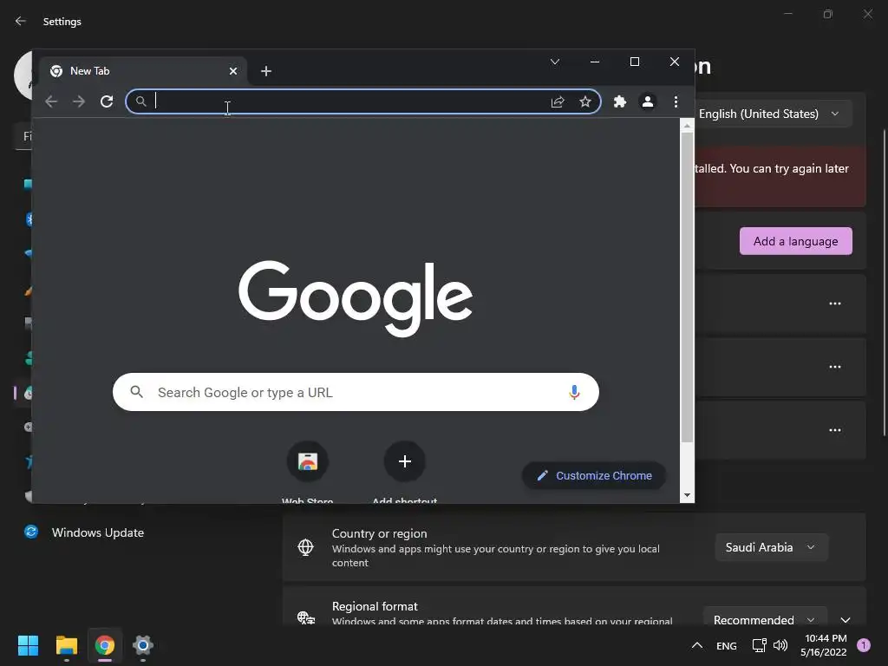Click the Google logo
The width and height of the screenshot is (888, 666).
coord(356,298)
